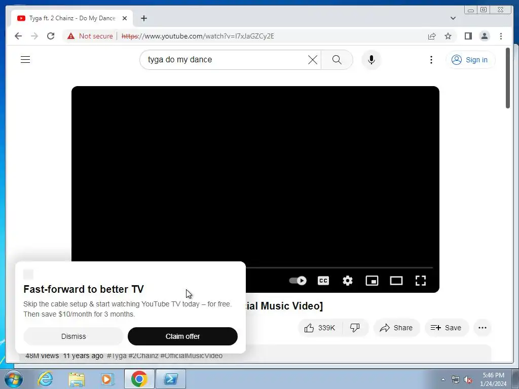This screenshot has height=389, width=519.
Task: Like the video showing 339K likes
Action: point(320,328)
